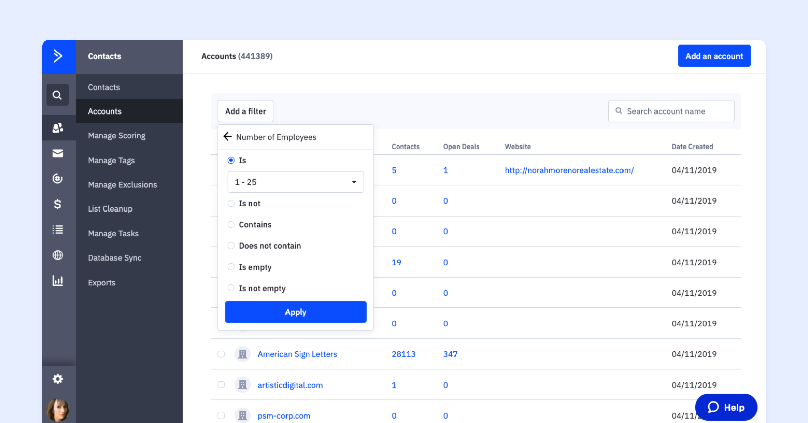Click Add a filter expander
The height and width of the screenshot is (423, 808).
pyautogui.click(x=245, y=111)
